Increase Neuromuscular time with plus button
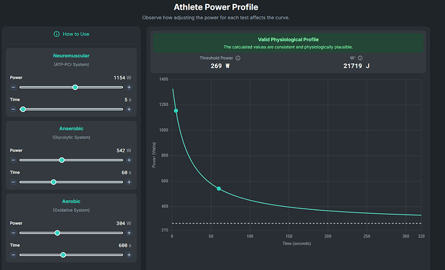The image size is (445, 270). point(129,109)
